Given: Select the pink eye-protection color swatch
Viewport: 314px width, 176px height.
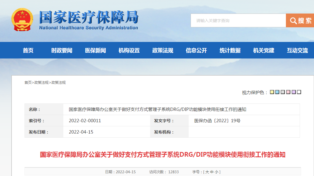Looking at the screenshot, I should pyautogui.click(x=288, y=92).
